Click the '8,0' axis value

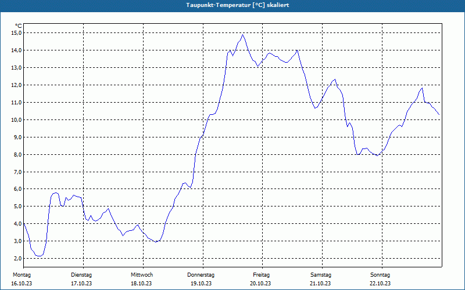click(x=18, y=155)
